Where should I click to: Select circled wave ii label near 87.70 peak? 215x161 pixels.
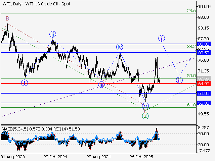coord(53,34)
